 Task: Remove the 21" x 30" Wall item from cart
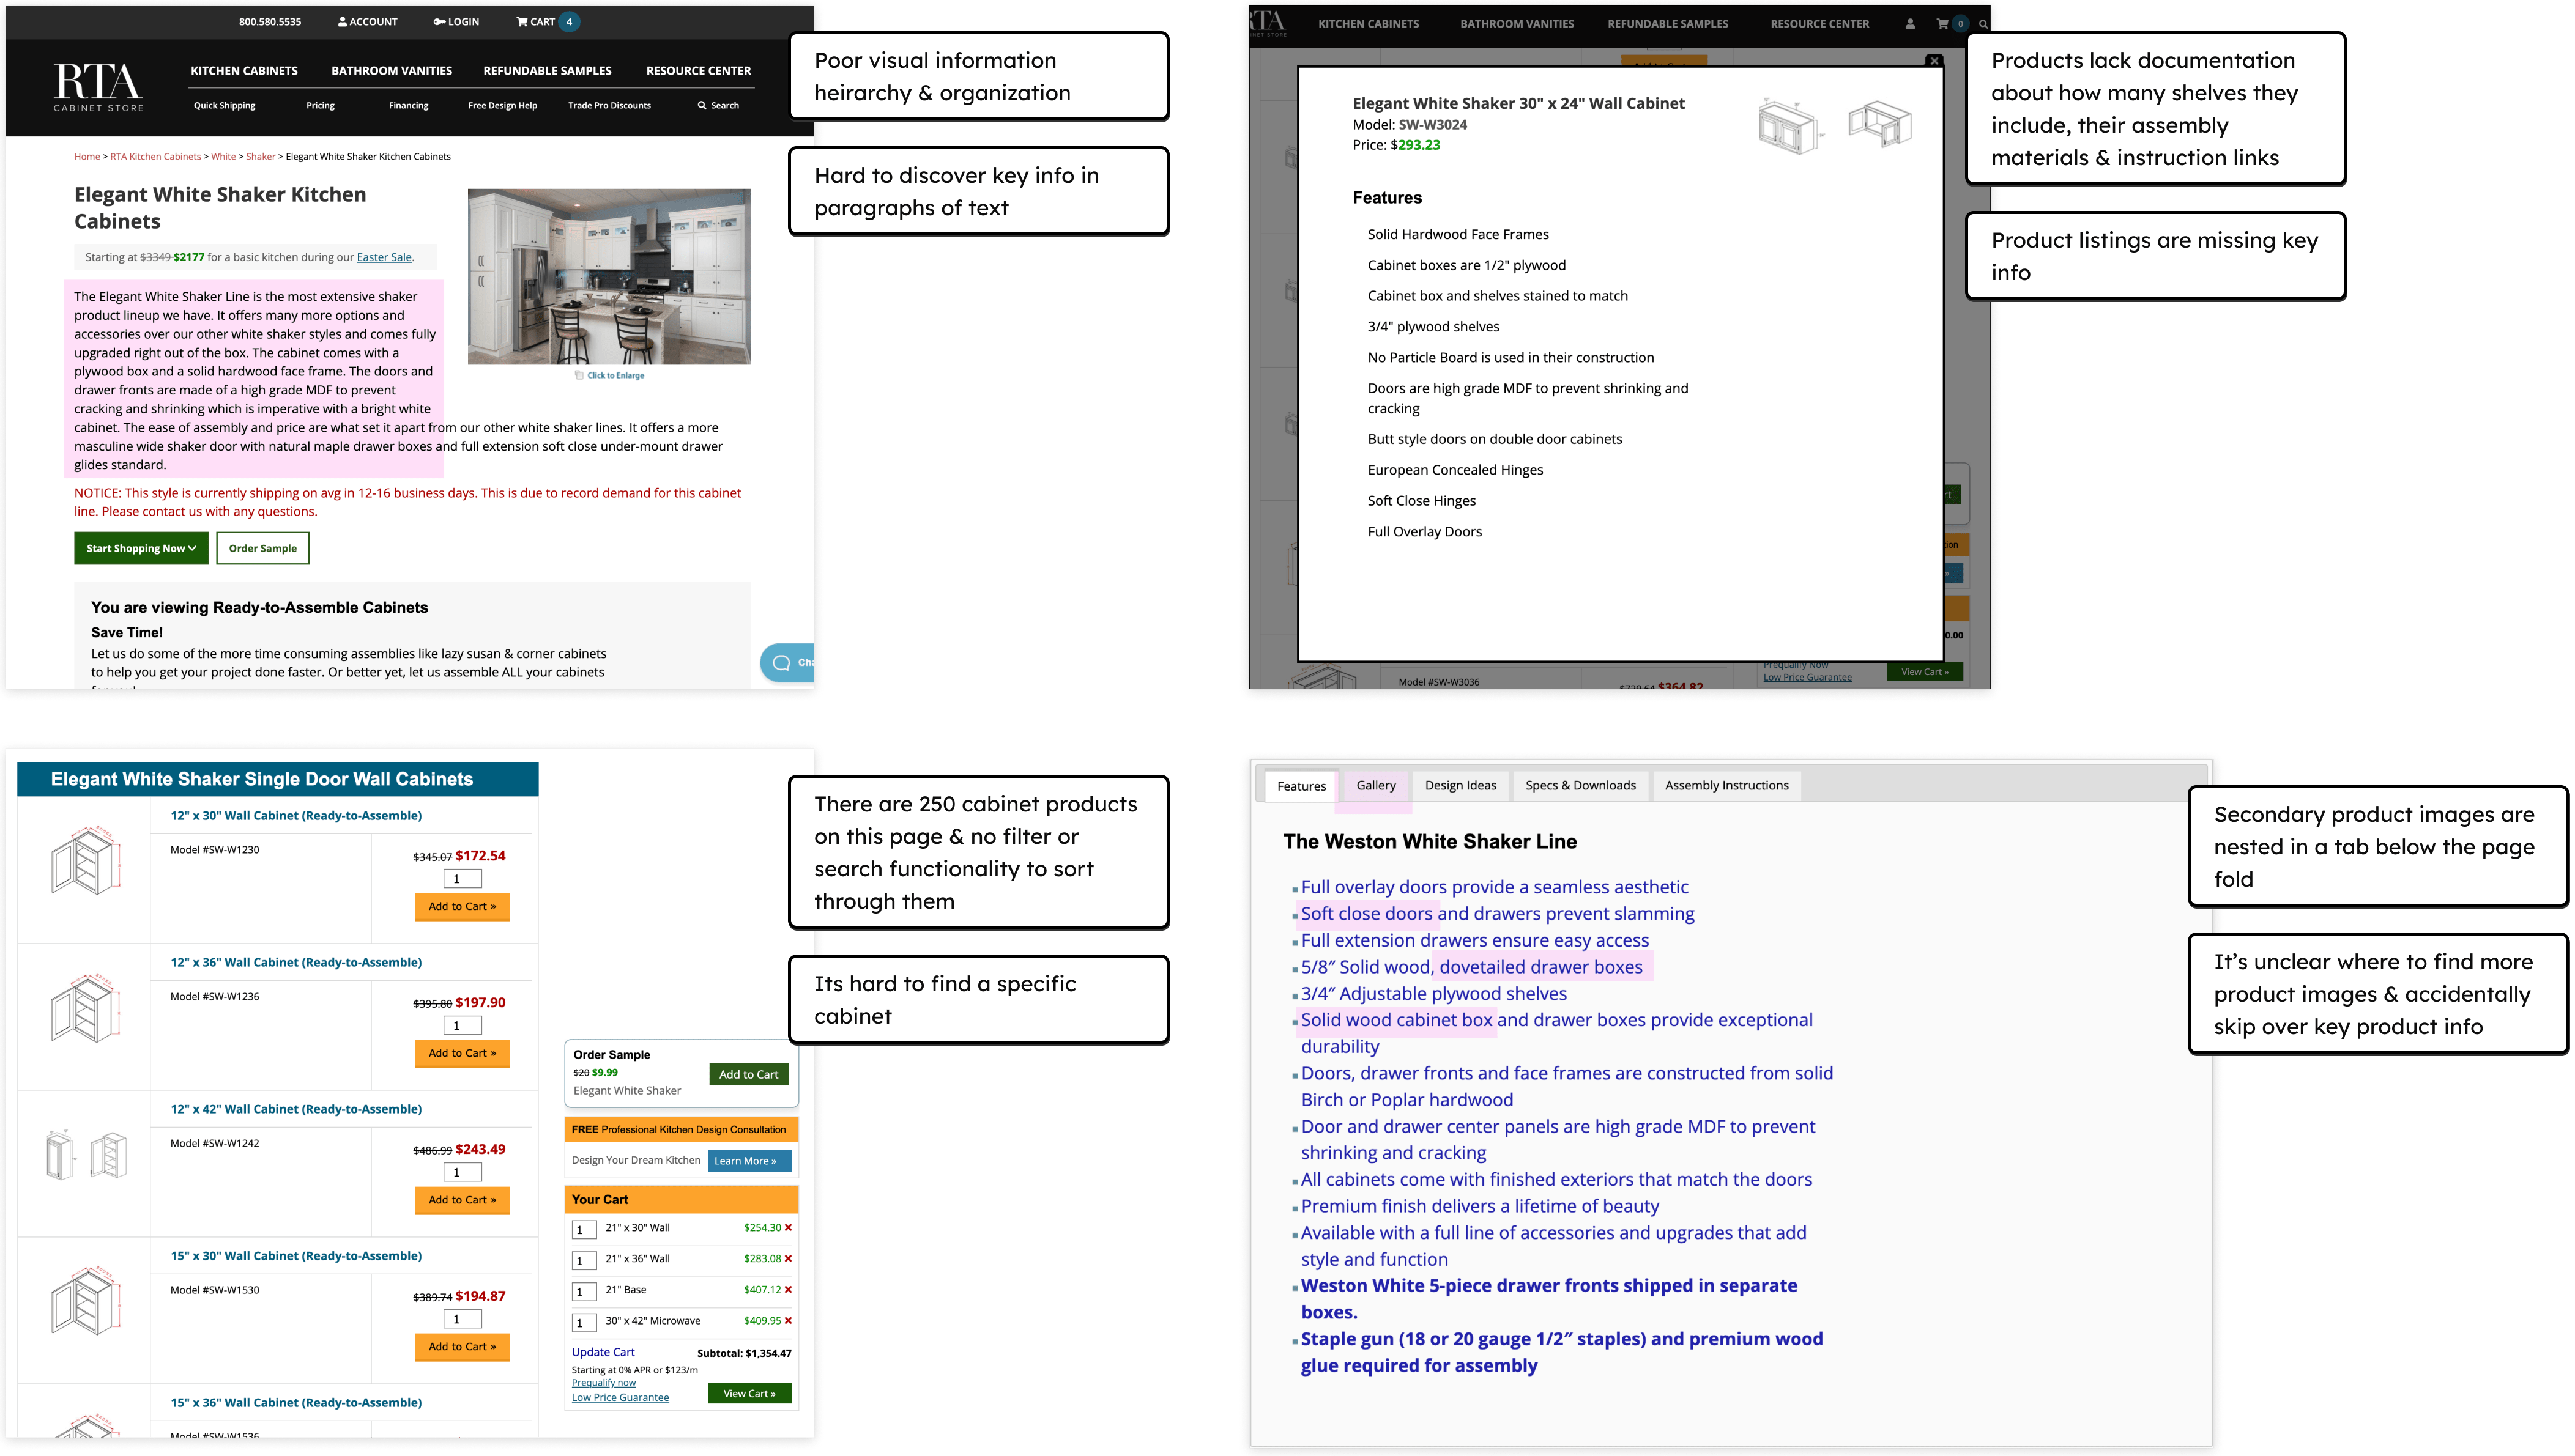pos(789,1227)
